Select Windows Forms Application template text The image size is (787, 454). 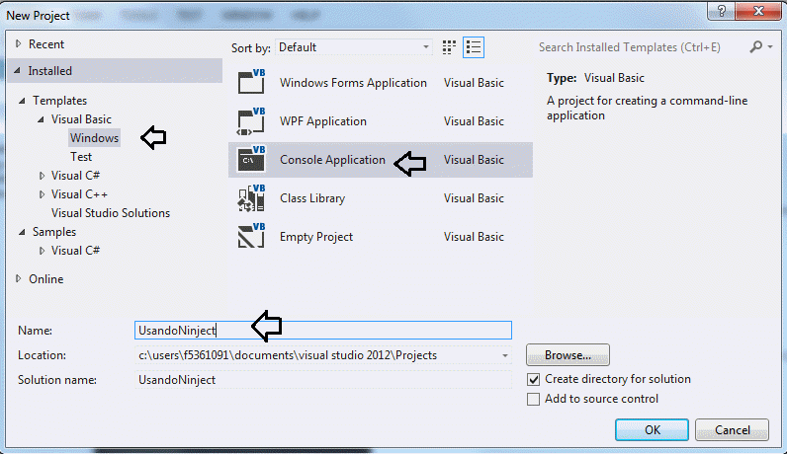point(353,83)
